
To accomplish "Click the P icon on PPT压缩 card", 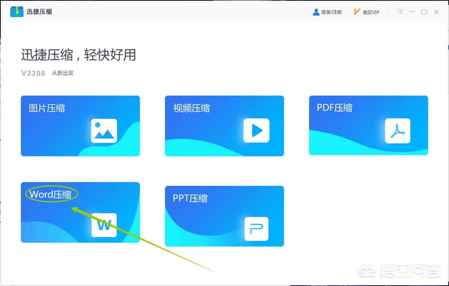I will 256,229.
